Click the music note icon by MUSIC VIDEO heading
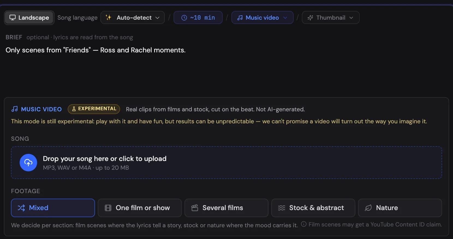This screenshot has height=239, width=453. coord(14,109)
